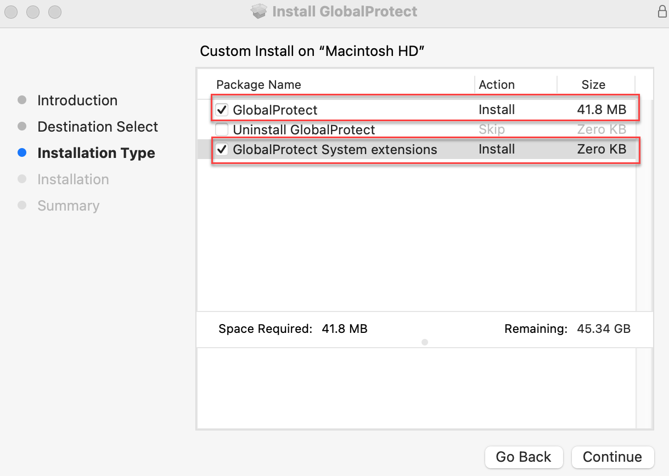Click the Size column header

click(x=593, y=85)
